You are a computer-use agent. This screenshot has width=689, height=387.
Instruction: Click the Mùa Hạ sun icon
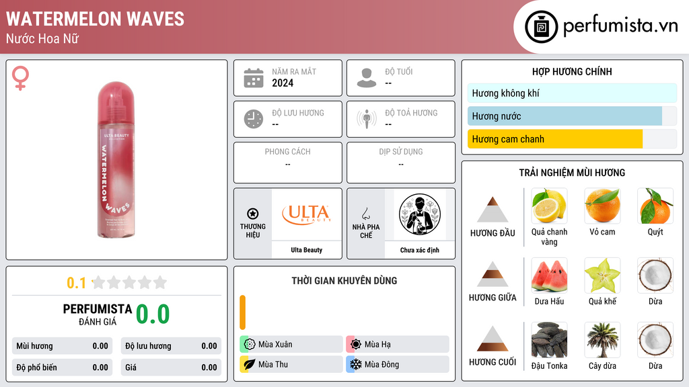pyautogui.click(x=356, y=345)
